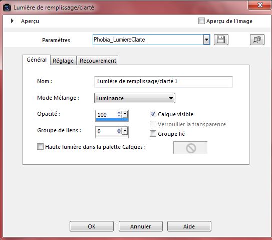Enable the Aperçu de l'image checkbox
The width and height of the screenshot is (272, 240).
click(x=201, y=21)
